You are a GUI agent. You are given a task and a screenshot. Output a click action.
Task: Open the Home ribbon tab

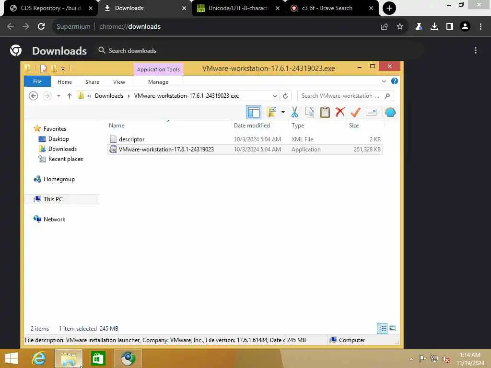65,82
